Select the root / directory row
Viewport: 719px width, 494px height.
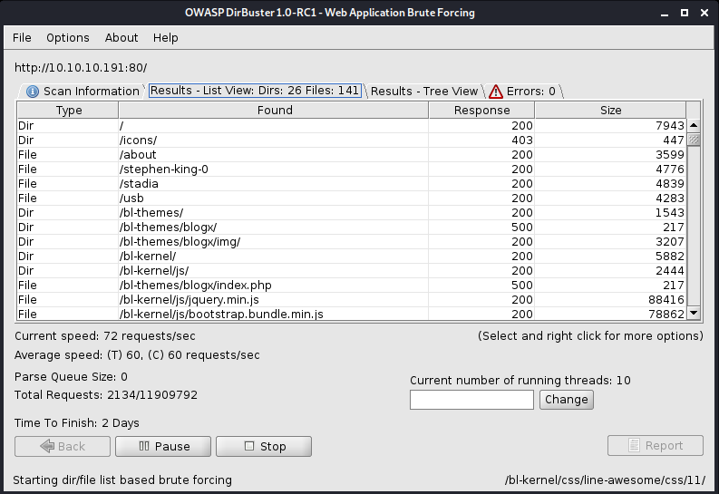click(352, 126)
